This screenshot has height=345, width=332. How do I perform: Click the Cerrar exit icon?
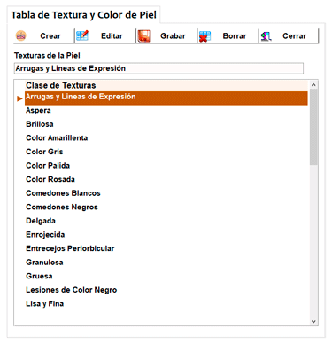click(266, 36)
